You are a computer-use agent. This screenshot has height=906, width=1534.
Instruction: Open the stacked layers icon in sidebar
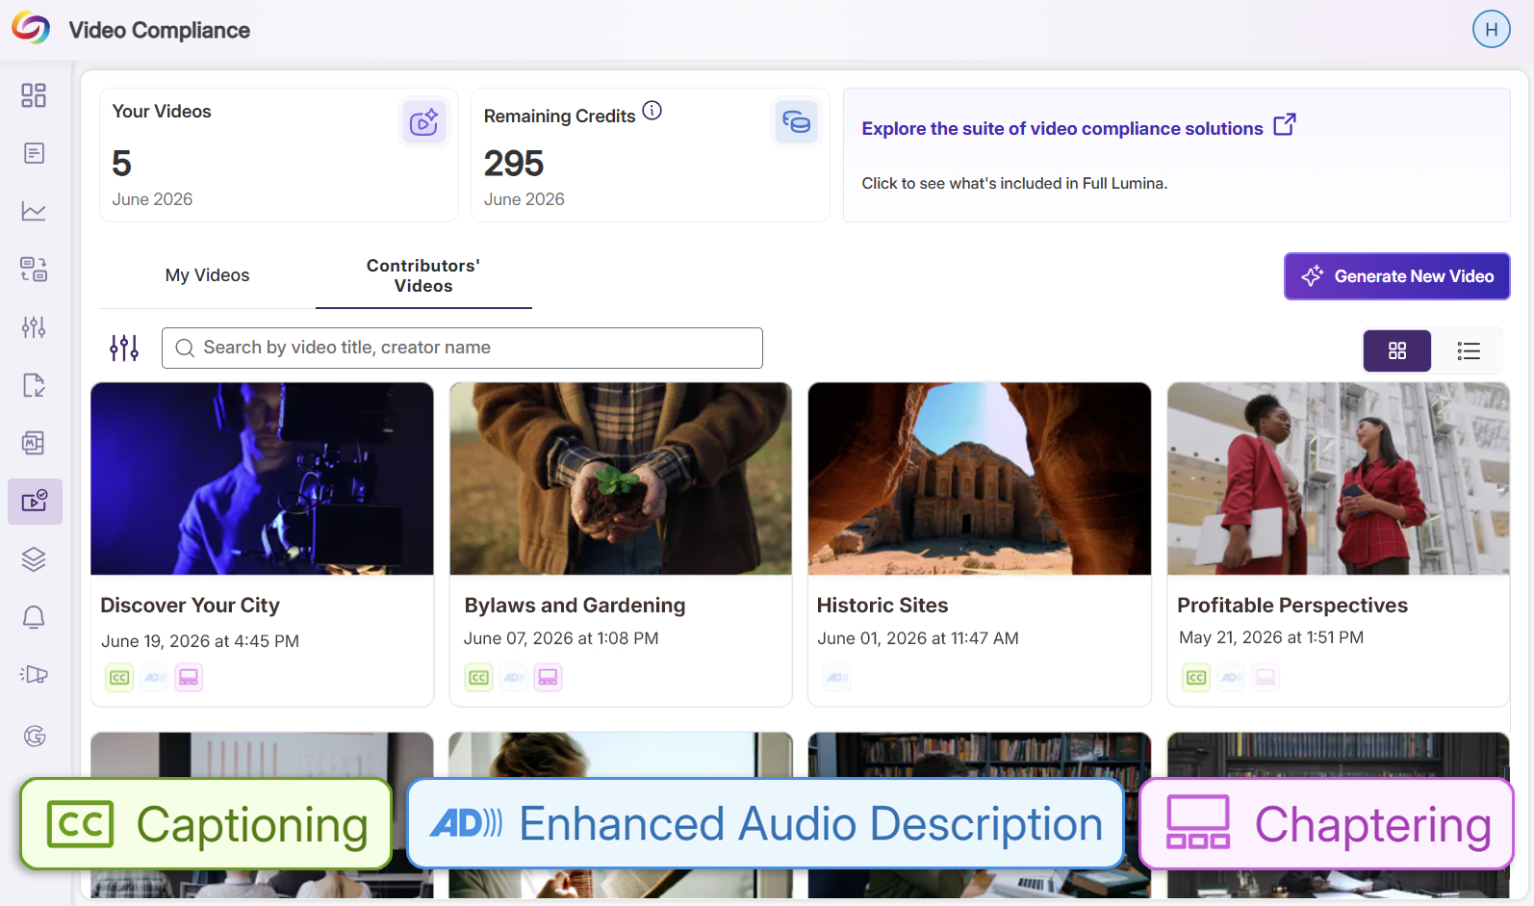[34, 559]
